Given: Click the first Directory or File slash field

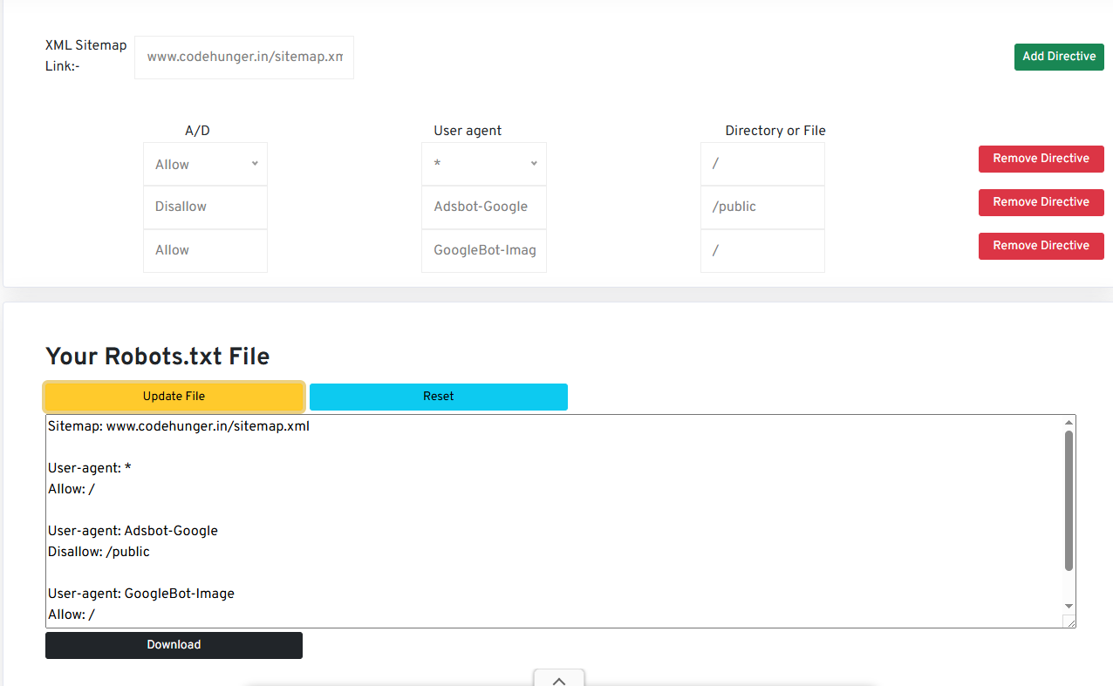Looking at the screenshot, I should pyautogui.click(x=761, y=163).
